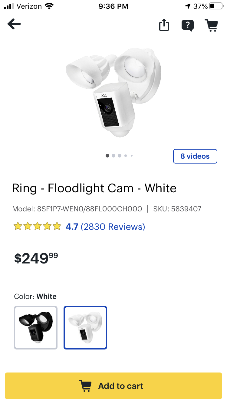Tap the Wi-Fi status icon
Screen dimensions: 227x404
tap(49, 6)
